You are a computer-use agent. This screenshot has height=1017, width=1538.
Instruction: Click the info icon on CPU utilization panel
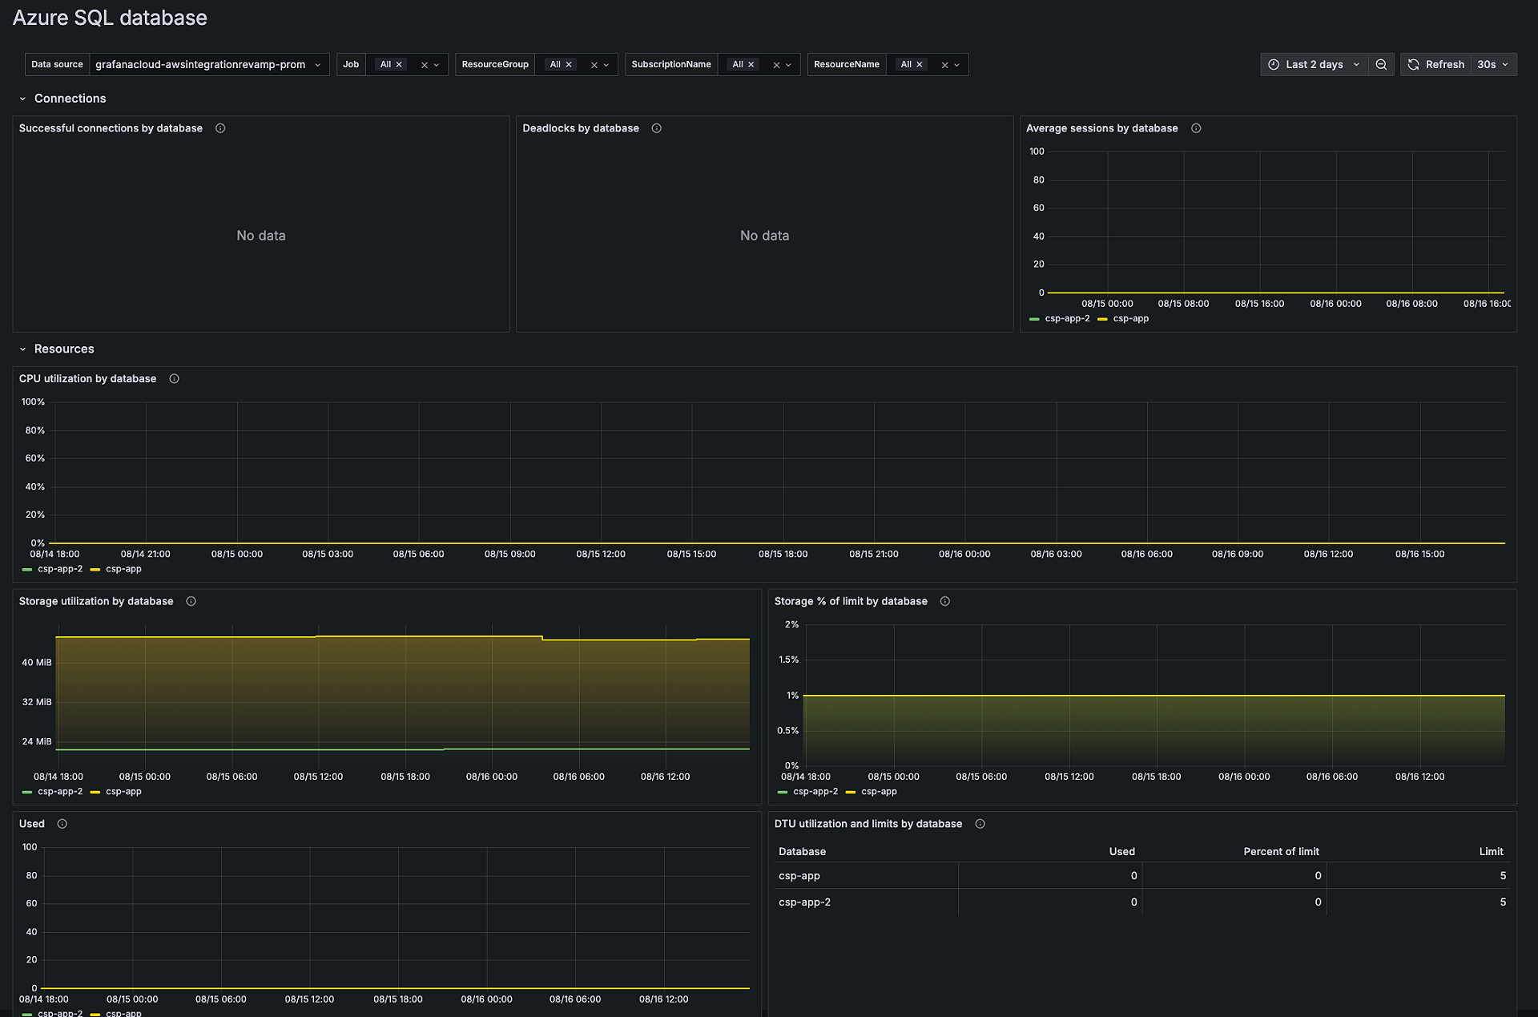point(174,378)
